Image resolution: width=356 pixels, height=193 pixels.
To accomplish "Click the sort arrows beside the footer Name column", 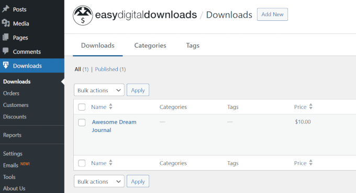I will (110, 163).
